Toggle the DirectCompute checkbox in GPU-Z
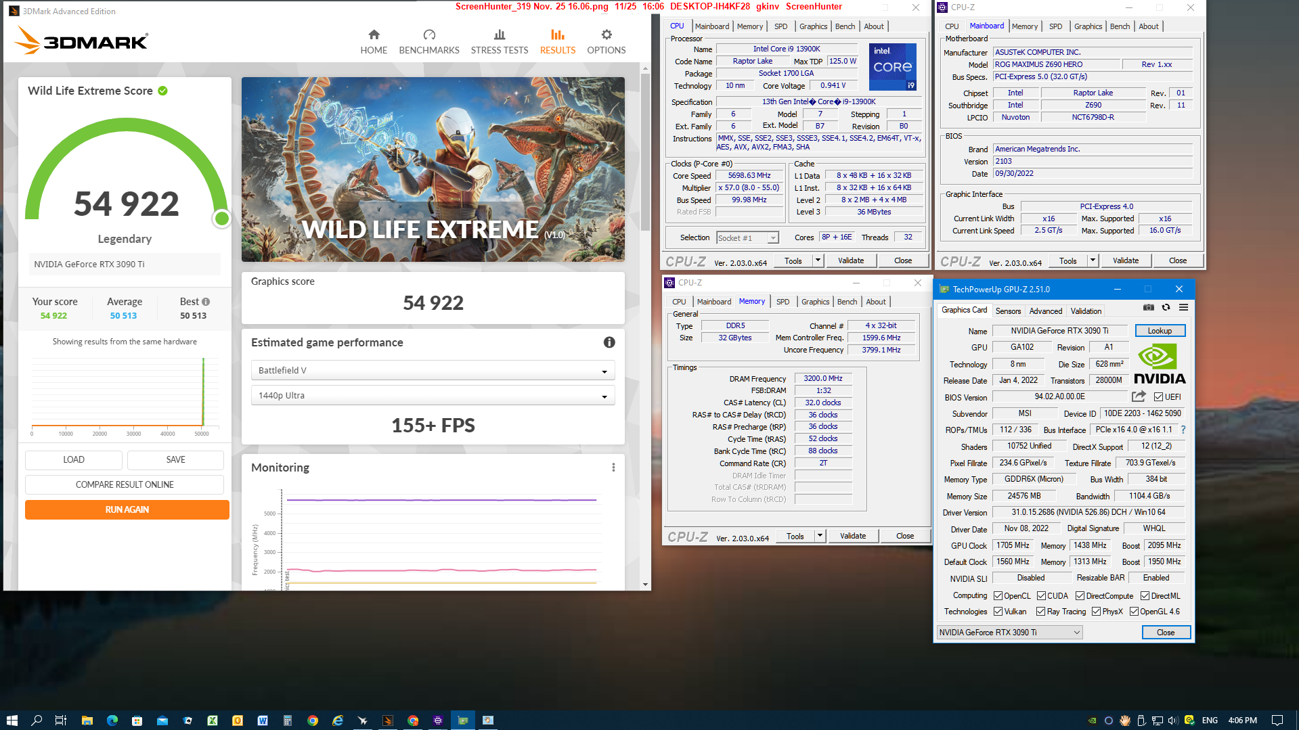 coord(1080,596)
